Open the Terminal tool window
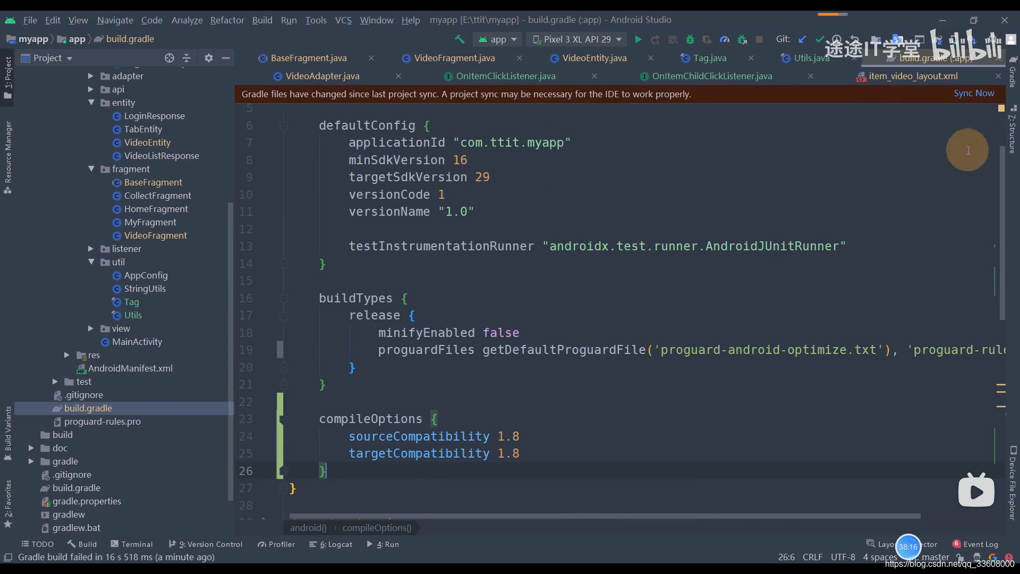Viewport: 1020px width, 574px height. tap(132, 544)
